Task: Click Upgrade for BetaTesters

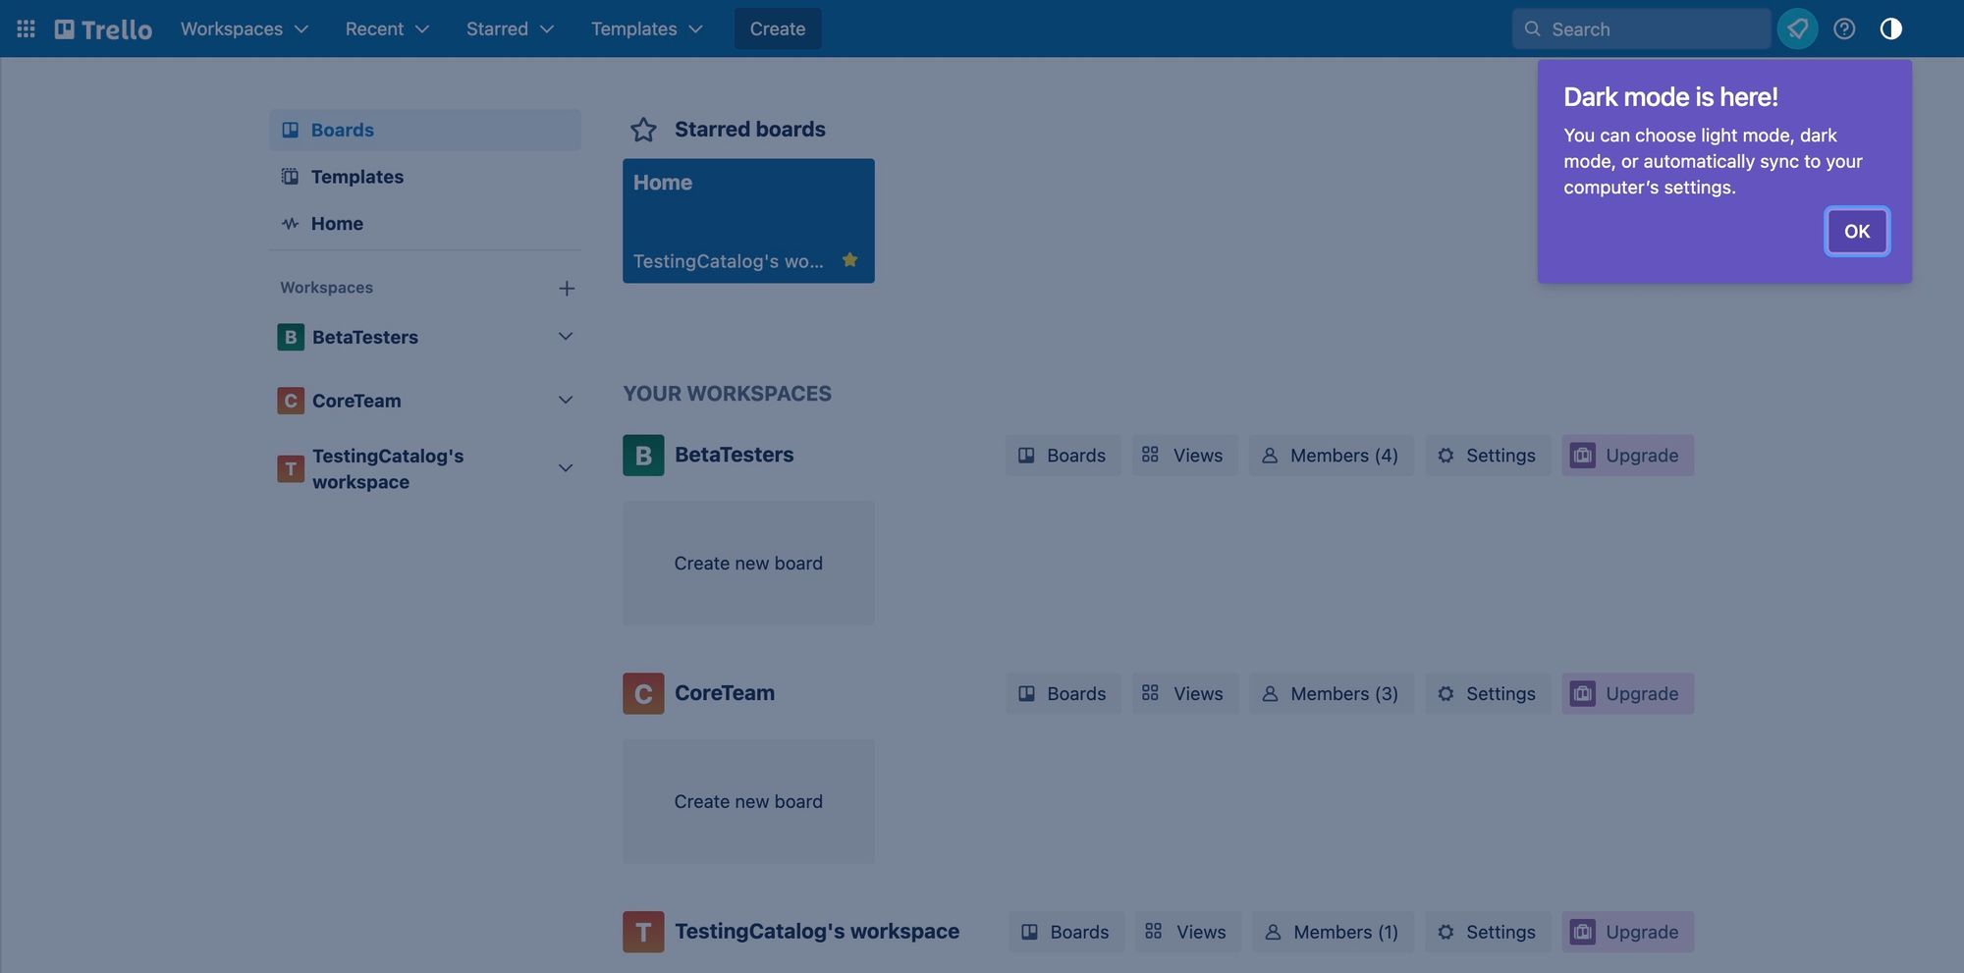Action: click(1627, 456)
